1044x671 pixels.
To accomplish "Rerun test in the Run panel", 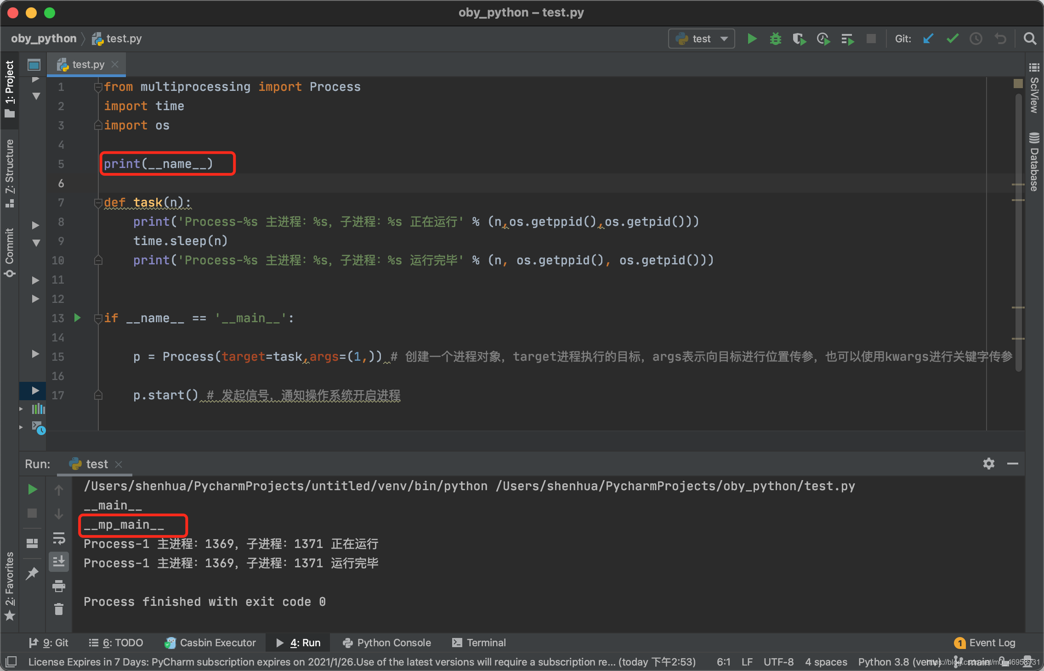I will tap(32, 489).
